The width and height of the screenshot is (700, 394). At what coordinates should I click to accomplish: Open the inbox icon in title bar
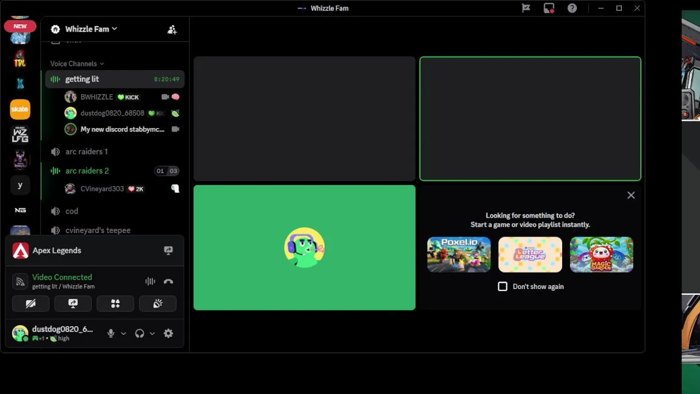(549, 8)
